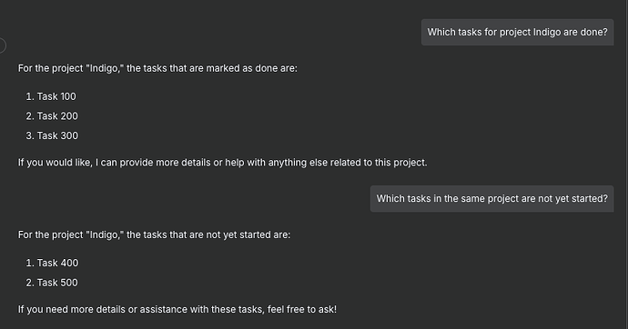This screenshot has height=329, width=628.
Task: Click the partially visible circular avatar icon
Action: 2,45
